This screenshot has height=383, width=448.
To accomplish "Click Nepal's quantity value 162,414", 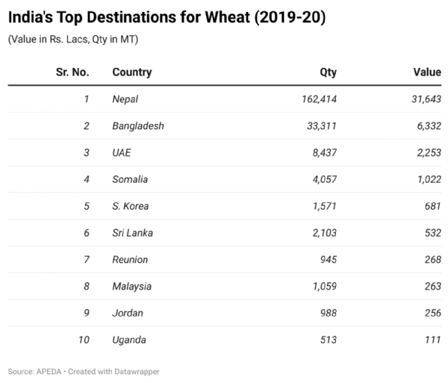I will pyautogui.click(x=317, y=99).
